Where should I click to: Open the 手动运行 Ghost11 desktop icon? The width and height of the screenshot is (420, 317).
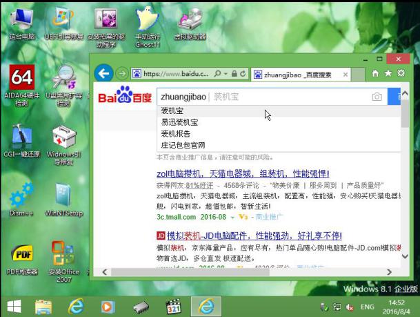[x=148, y=27]
